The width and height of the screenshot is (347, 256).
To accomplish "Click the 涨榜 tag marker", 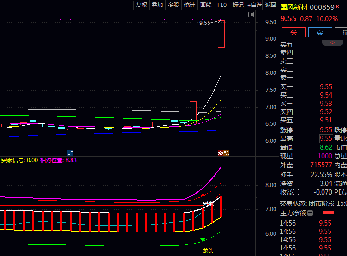I will pos(224,152).
